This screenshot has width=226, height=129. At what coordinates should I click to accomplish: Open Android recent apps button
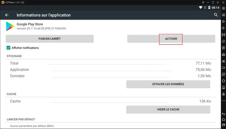click(x=223, y=124)
